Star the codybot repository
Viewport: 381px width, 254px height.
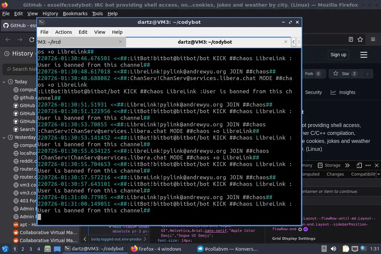tap(345, 74)
